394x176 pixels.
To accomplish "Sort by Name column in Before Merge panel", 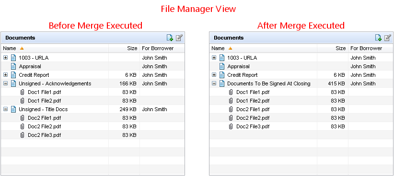I will (x=55, y=48).
